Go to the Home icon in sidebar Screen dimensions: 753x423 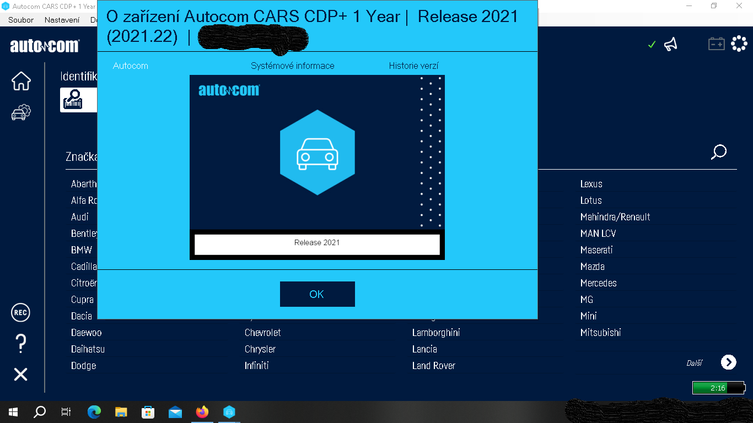tap(21, 81)
